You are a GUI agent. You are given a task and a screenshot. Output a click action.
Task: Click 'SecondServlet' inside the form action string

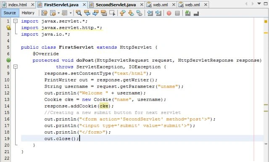(143, 119)
